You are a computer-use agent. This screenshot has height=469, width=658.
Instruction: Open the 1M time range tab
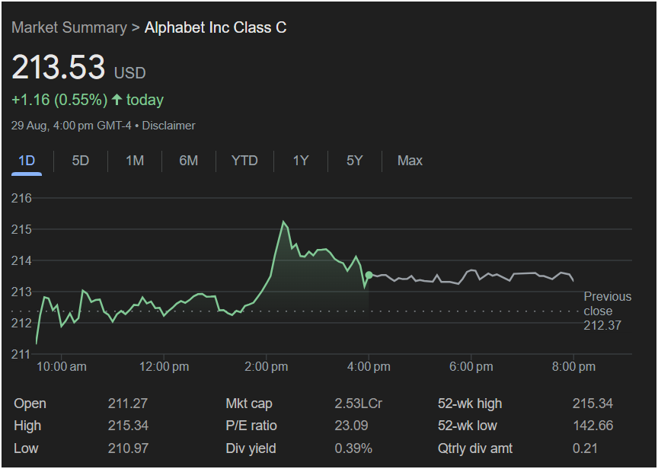(x=135, y=161)
